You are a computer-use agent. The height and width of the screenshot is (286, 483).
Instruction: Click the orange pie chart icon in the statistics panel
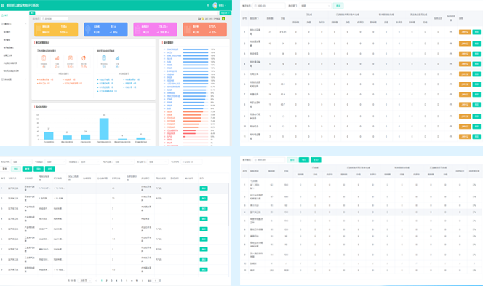[x=84, y=58]
